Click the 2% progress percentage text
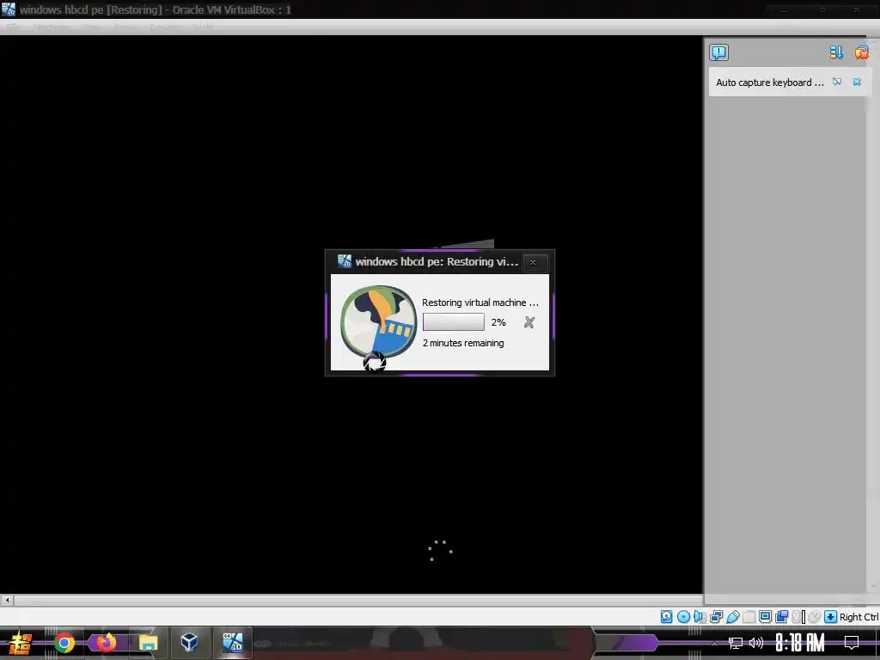 [x=498, y=322]
